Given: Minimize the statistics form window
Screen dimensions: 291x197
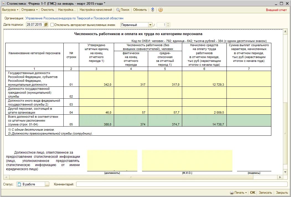Looking at the screenshot, I should click(276, 3).
